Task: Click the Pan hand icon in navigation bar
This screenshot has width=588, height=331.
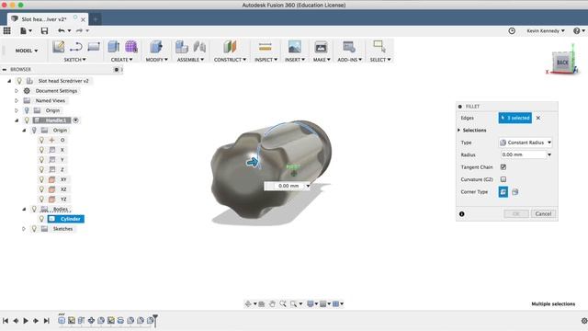Action: pyautogui.click(x=272, y=303)
